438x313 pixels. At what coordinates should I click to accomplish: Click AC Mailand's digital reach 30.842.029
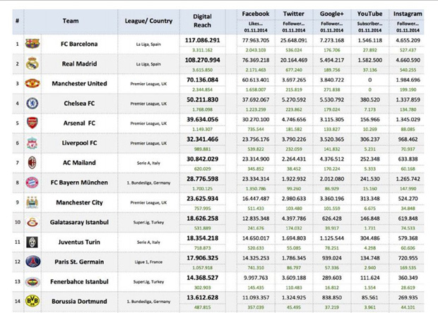[203, 159]
